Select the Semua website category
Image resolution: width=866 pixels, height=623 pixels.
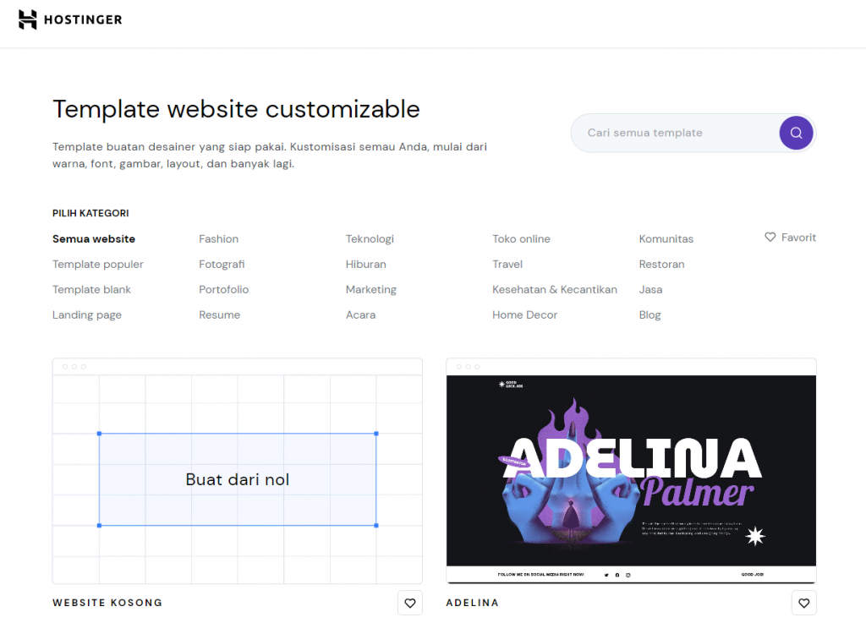(x=94, y=239)
